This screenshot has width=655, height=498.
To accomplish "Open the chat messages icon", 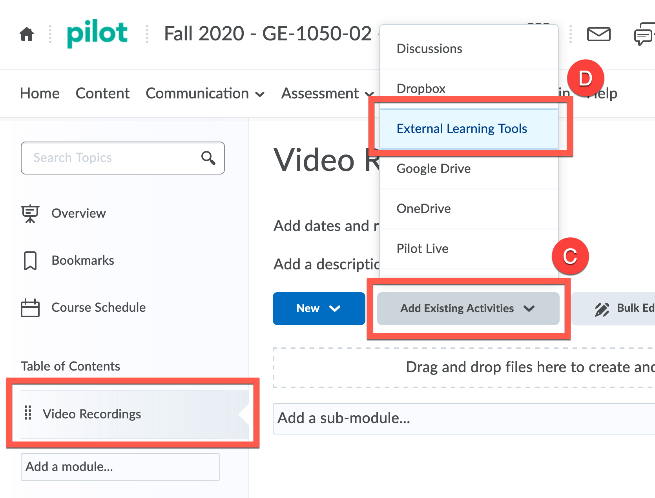I will point(644,35).
